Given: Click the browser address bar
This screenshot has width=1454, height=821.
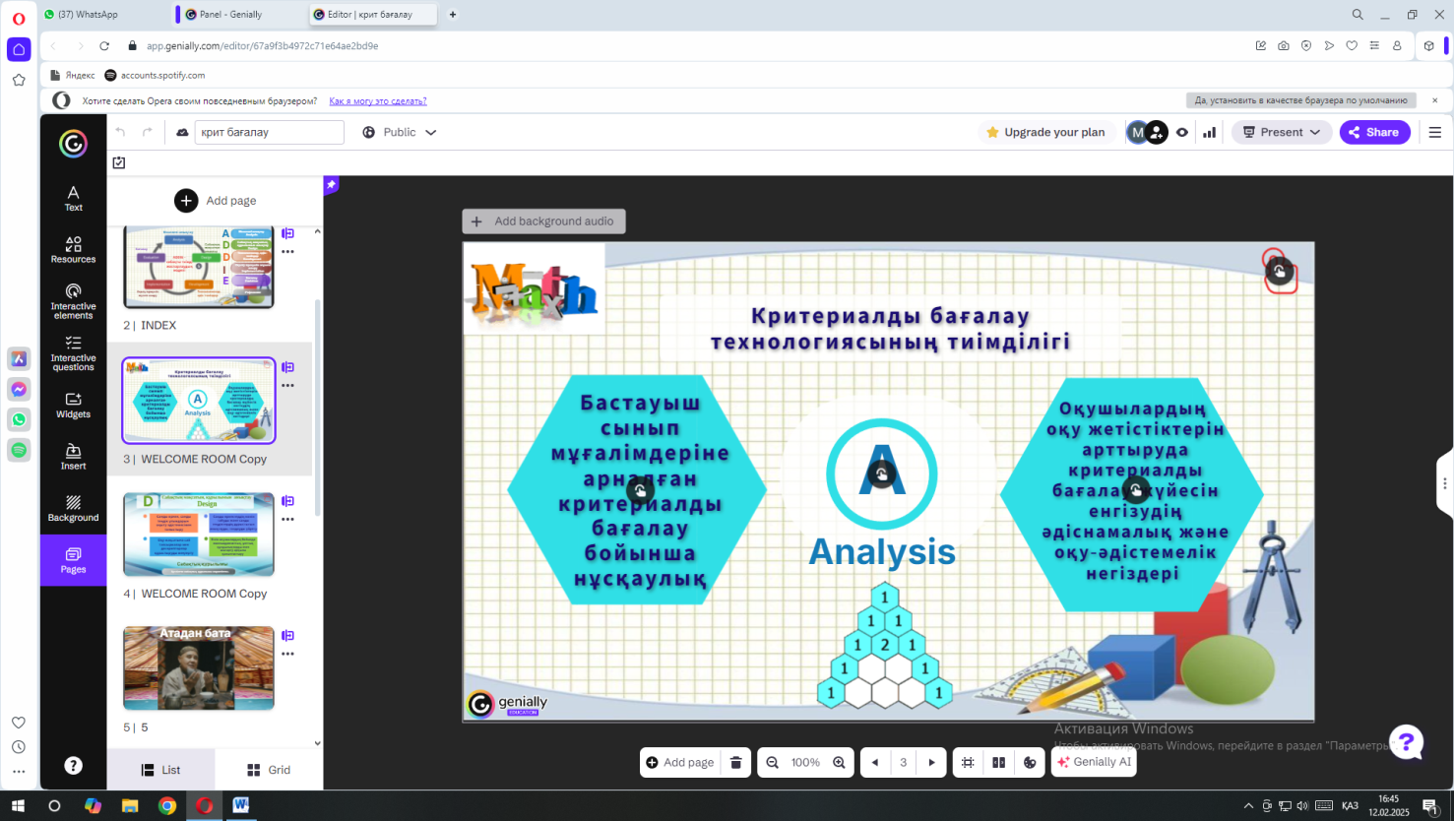Looking at the screenshot, I should pyautogui.click(x=689, y=46).
